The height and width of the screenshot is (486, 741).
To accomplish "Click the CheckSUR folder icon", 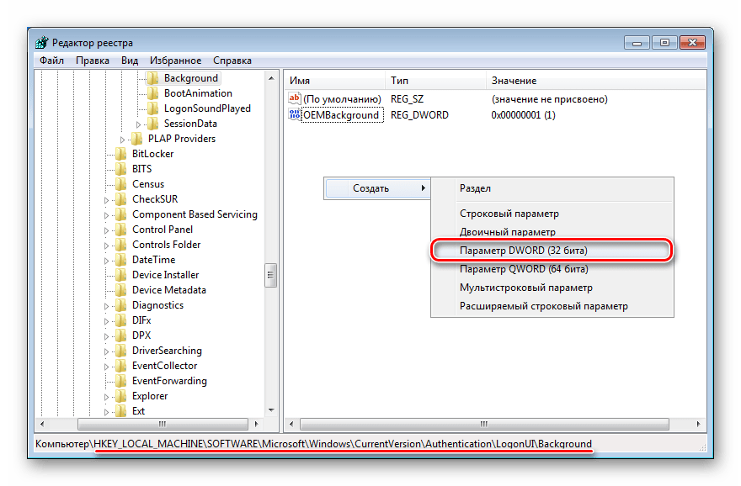I will pos(121,199).
